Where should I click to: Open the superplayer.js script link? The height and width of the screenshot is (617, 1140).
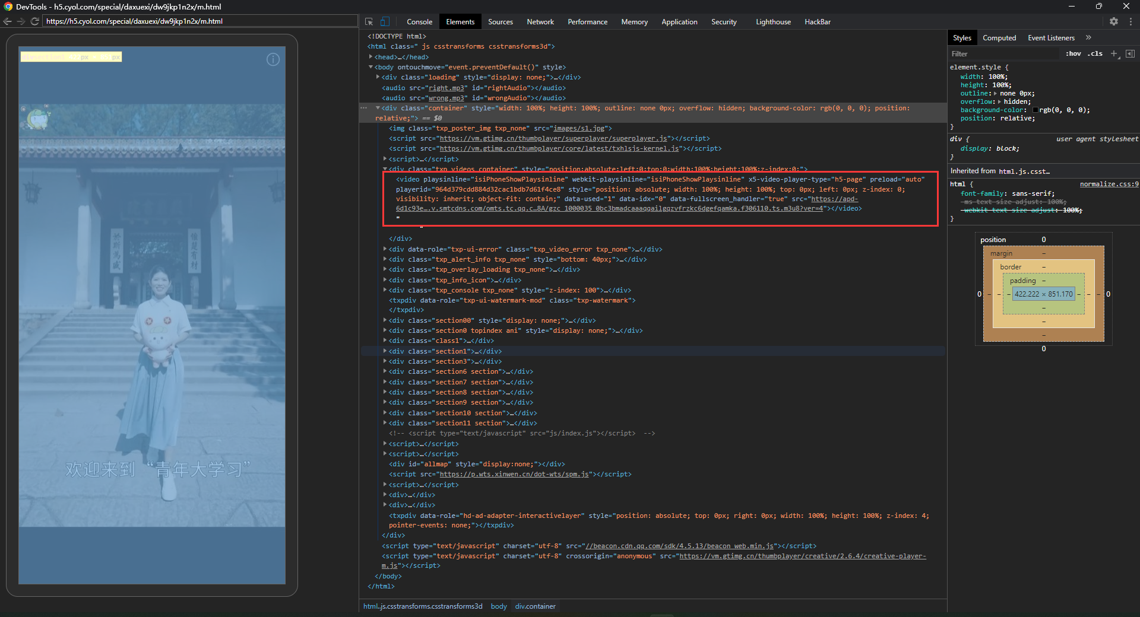553,138
